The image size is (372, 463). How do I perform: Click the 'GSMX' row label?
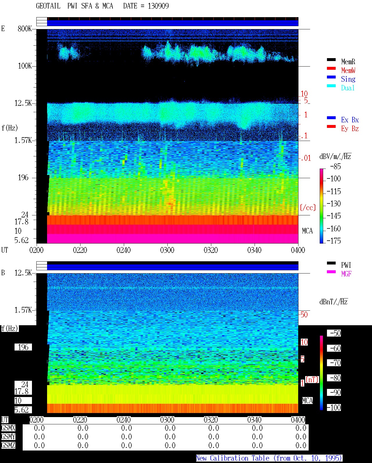coord(8,428)
